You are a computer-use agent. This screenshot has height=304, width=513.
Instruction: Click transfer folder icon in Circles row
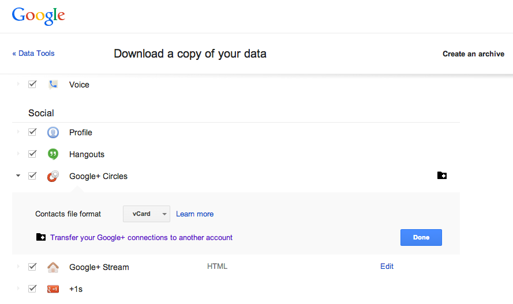(x=442, y=176)
